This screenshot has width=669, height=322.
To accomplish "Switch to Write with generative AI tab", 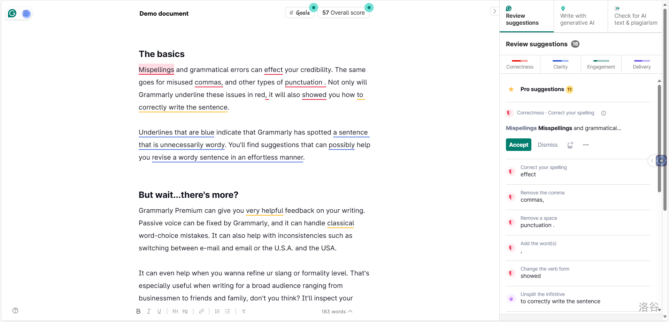I will point(577,17).
